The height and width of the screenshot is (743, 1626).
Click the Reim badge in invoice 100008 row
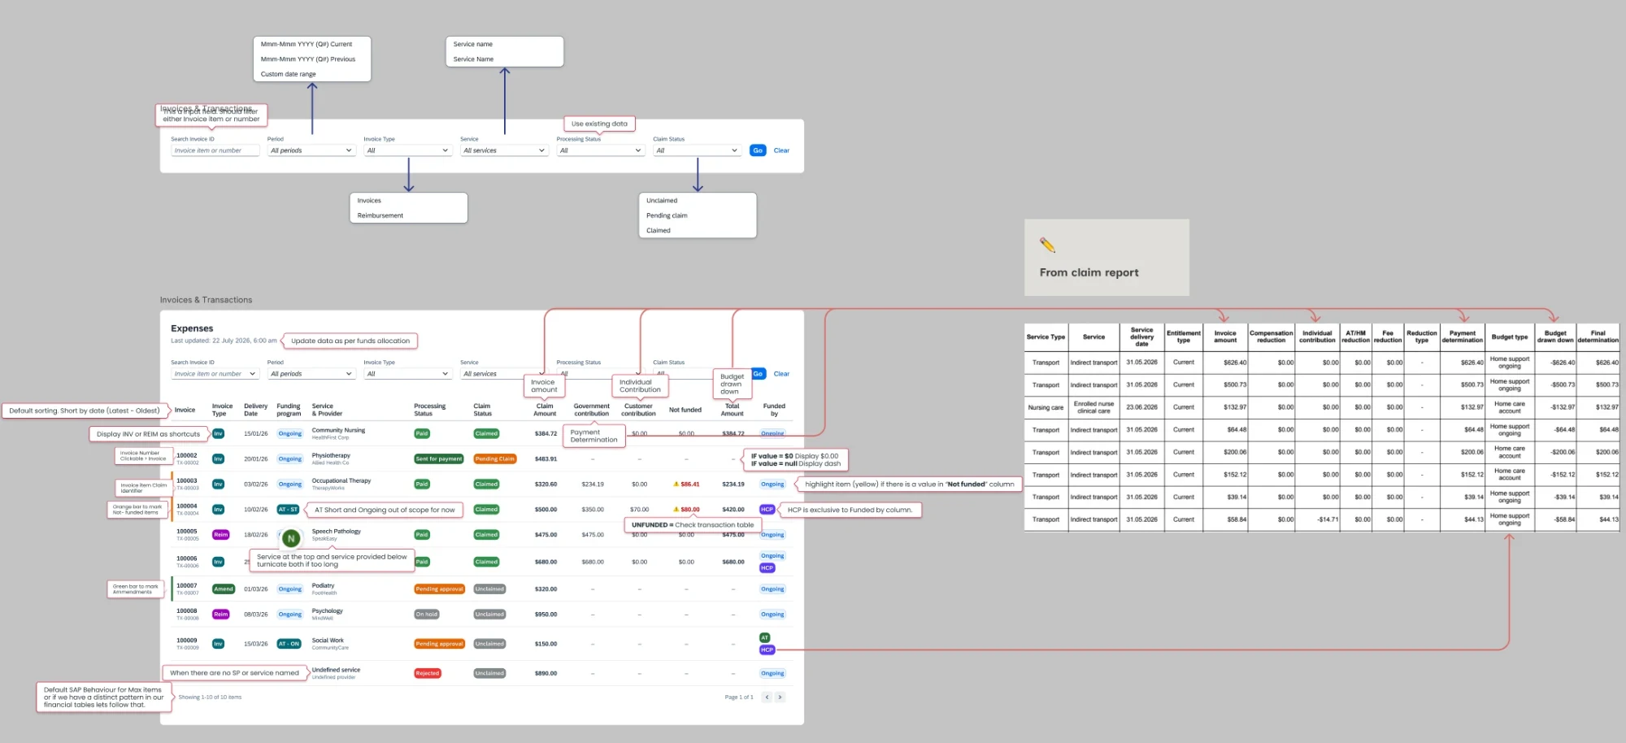(220, 615)
